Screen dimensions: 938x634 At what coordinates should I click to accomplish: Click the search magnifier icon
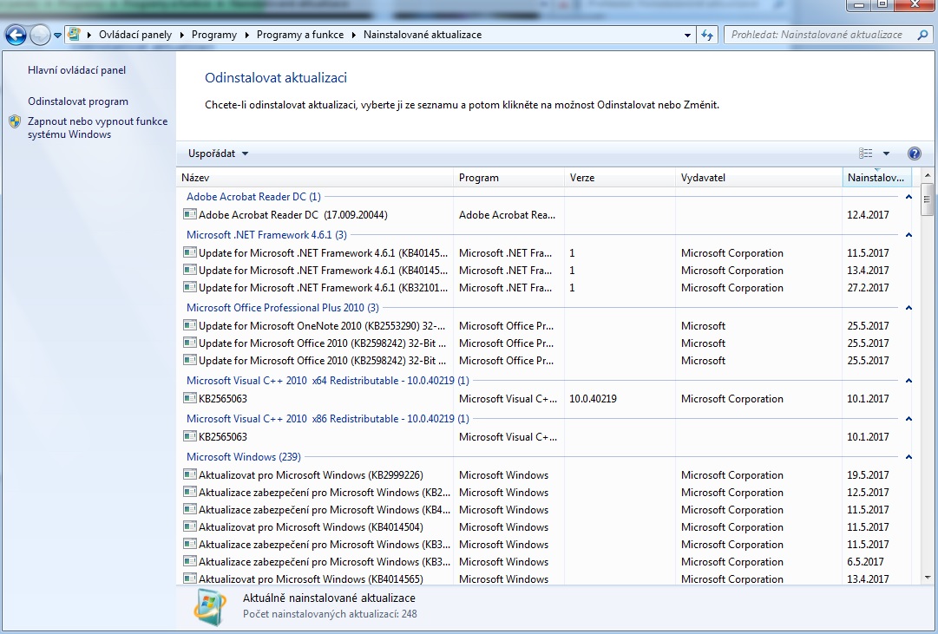[921, 35]
